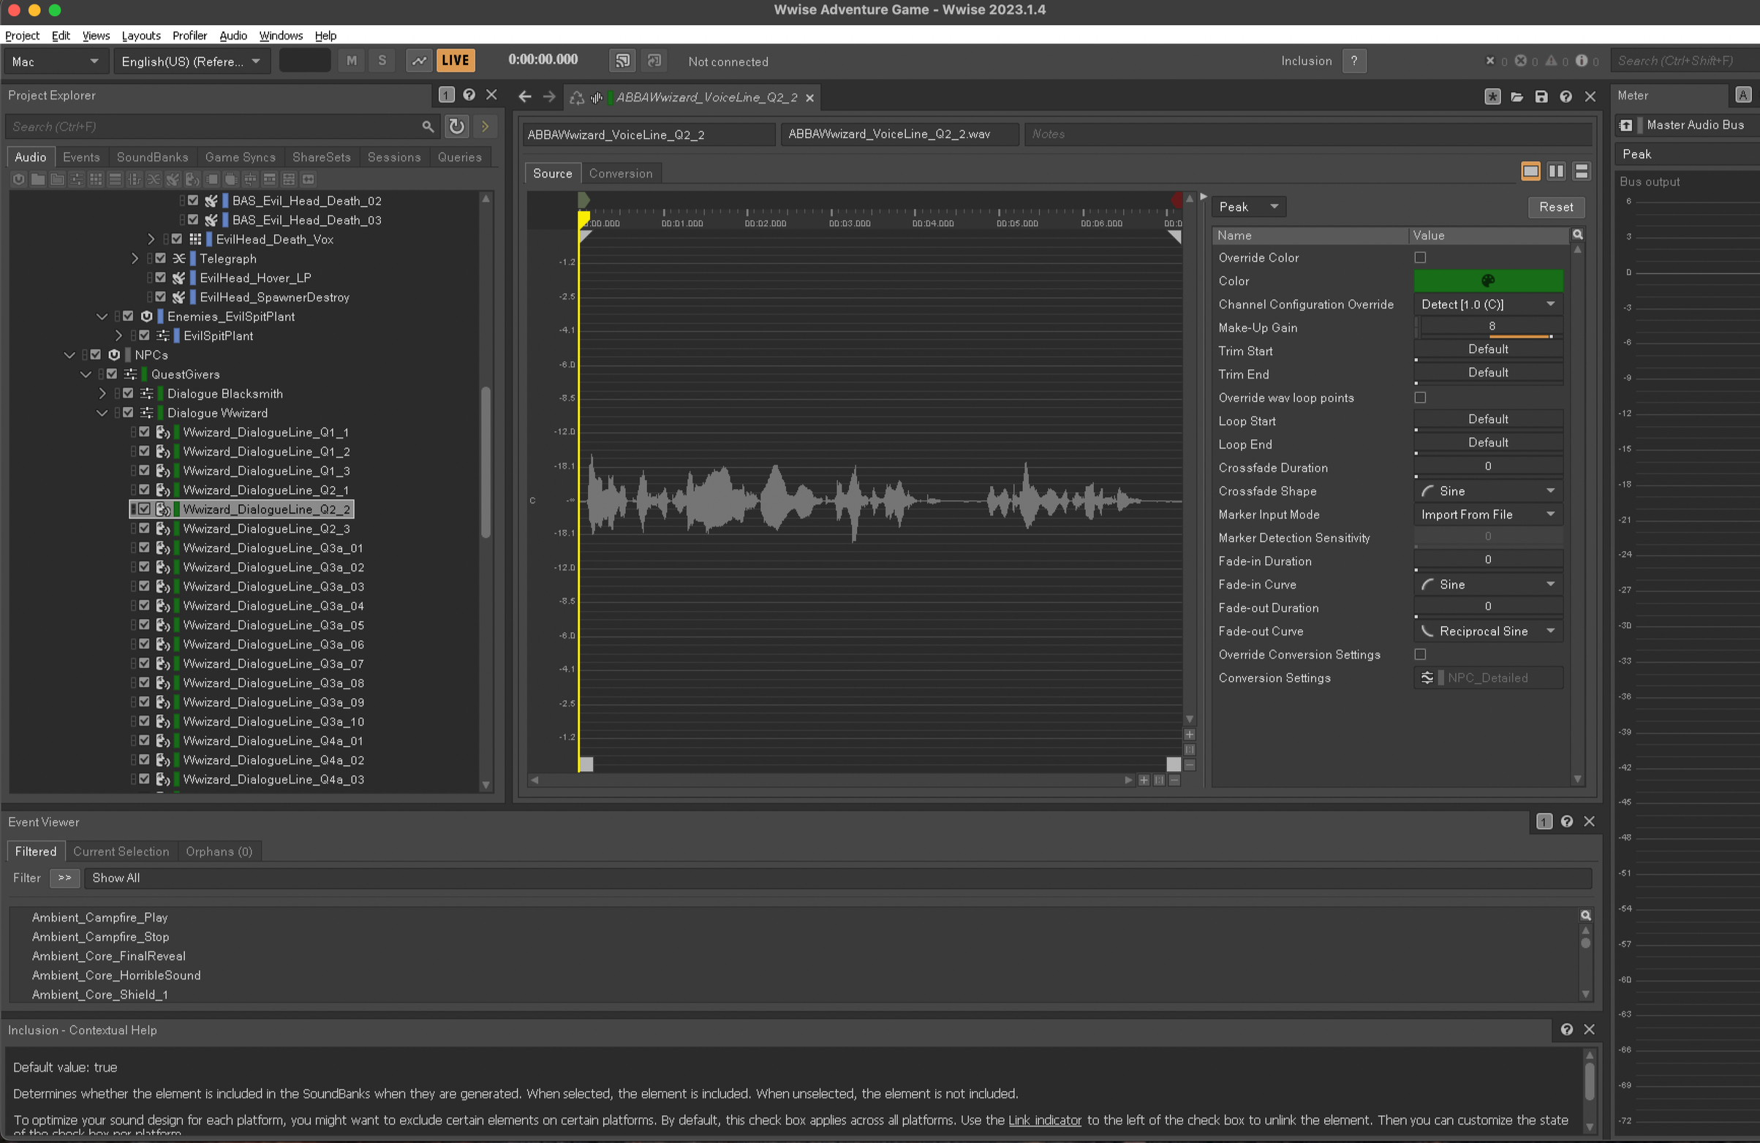
Task: Switch to the Conversion tab
Action: point(620,173)
